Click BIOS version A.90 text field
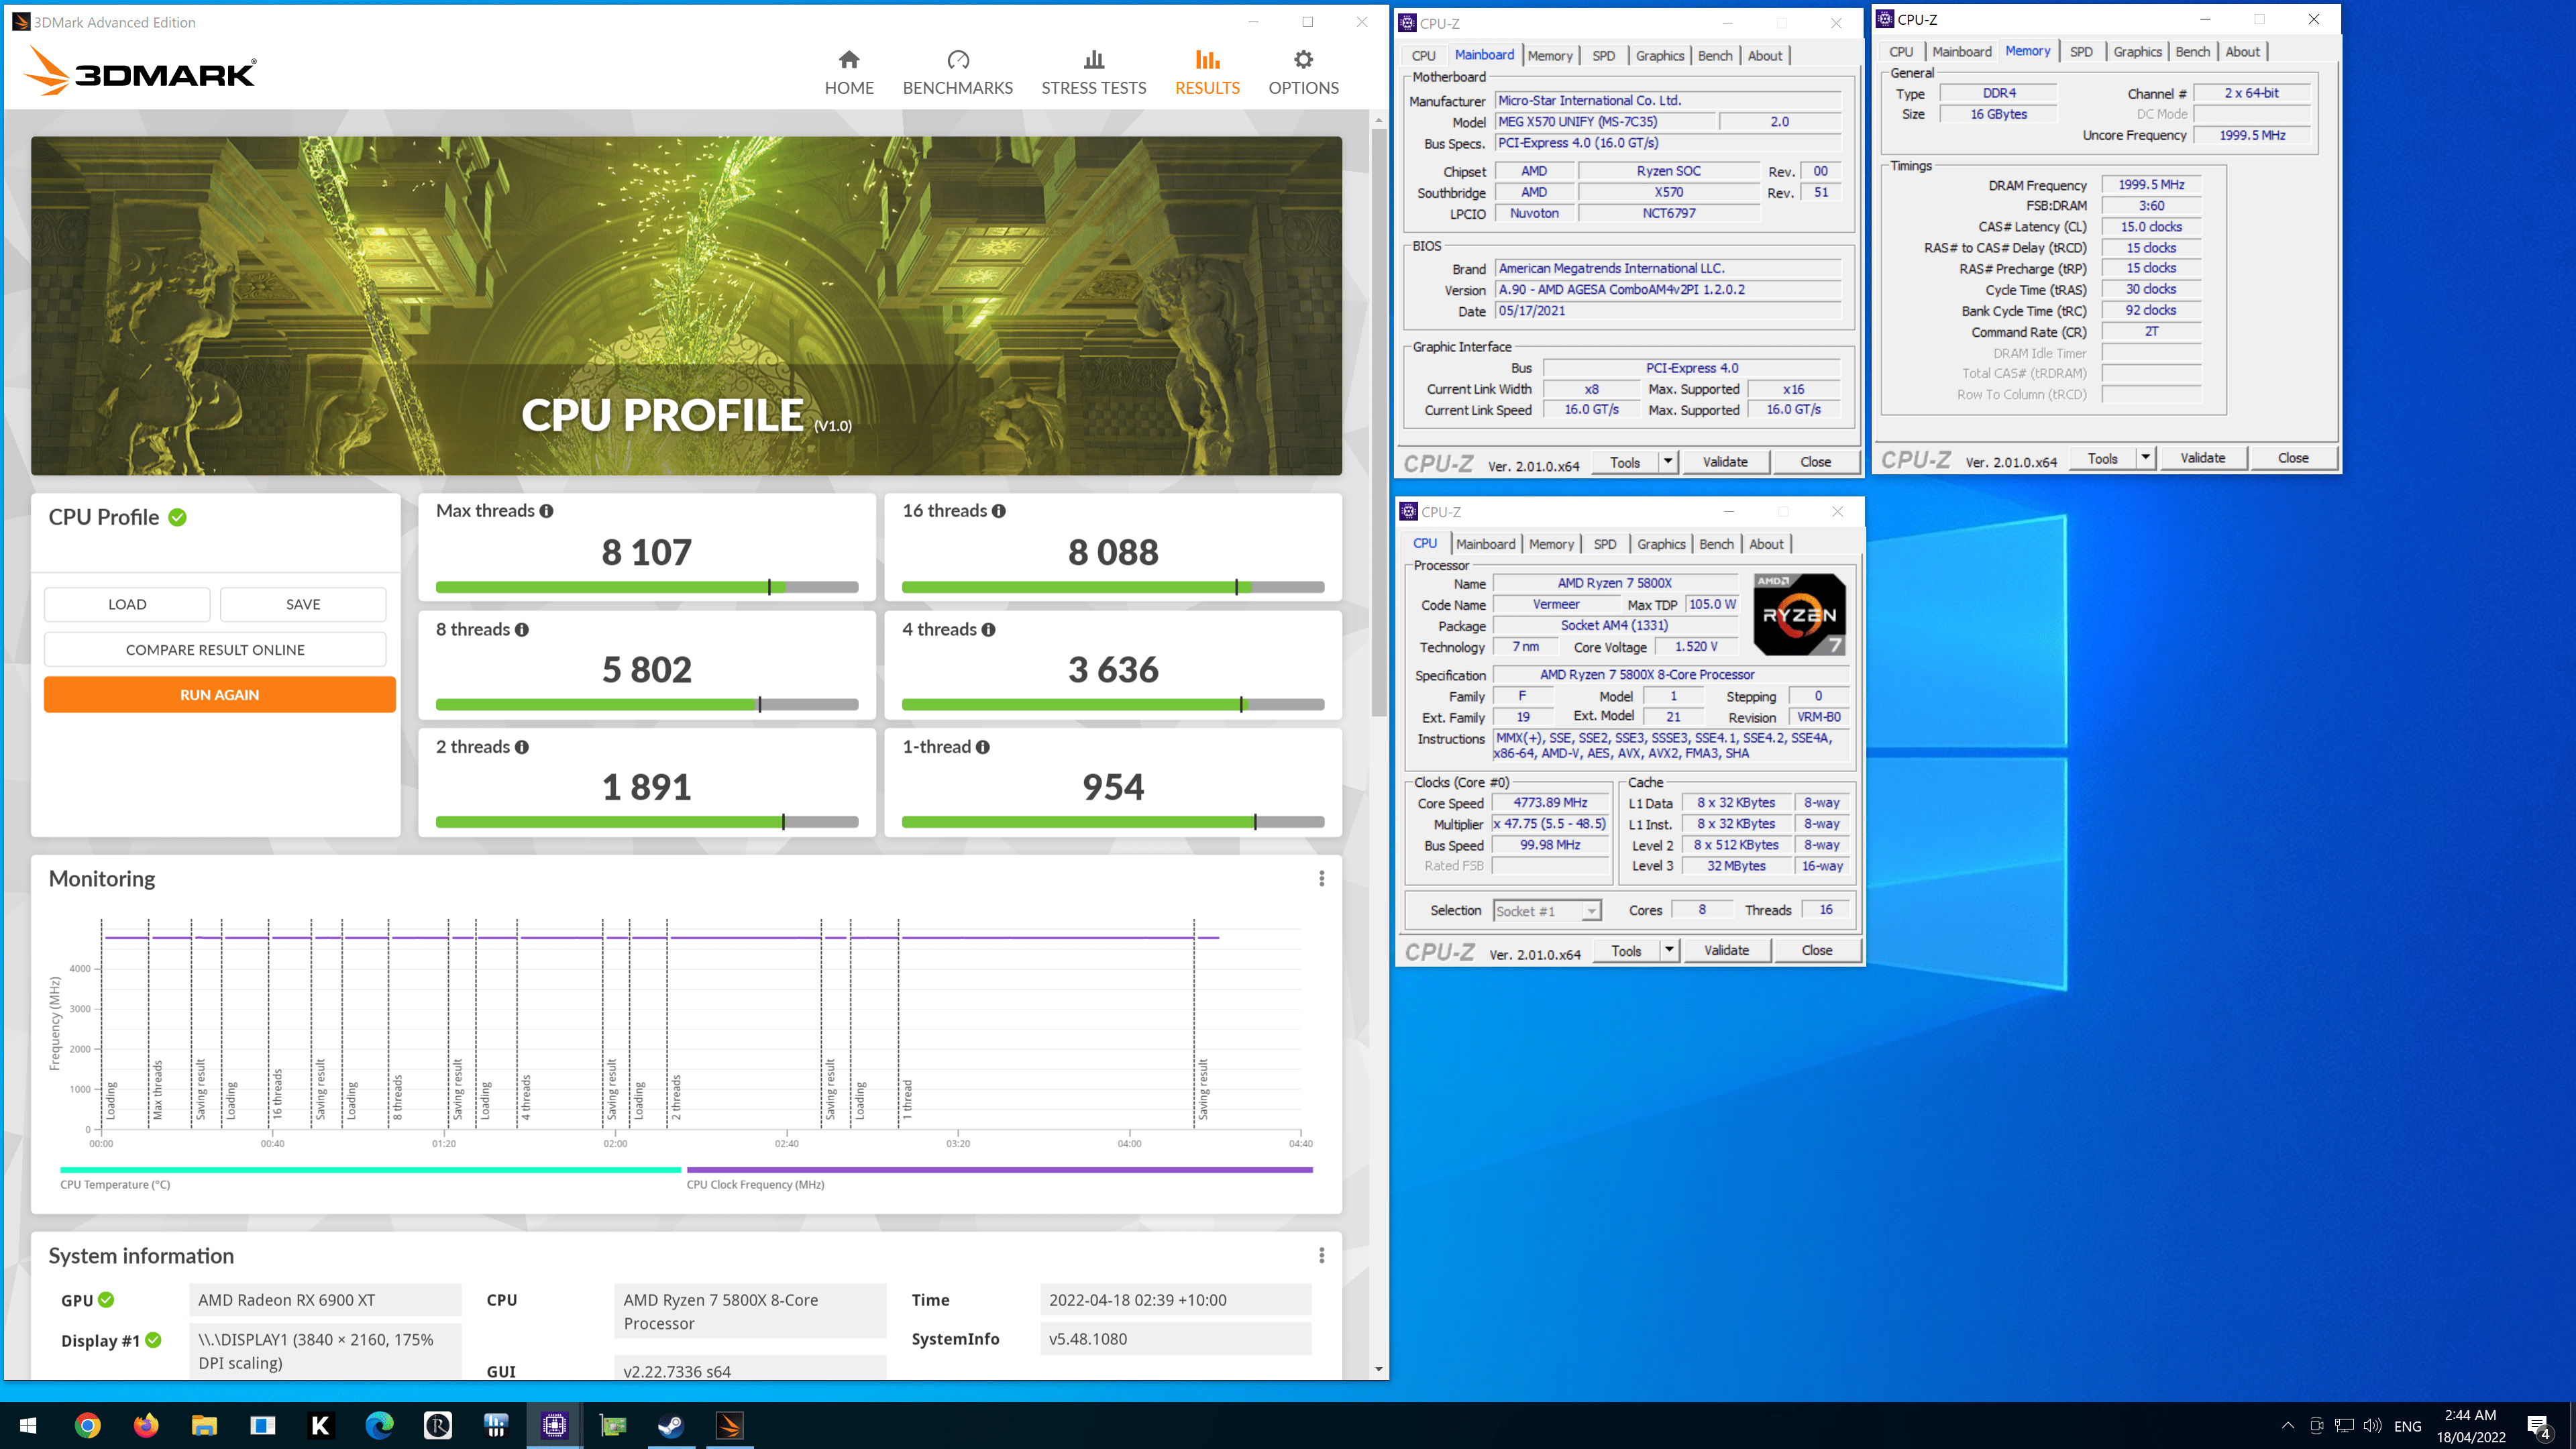Image resolution: width=2576 pixels, height=1449 pixels. tap(1668, 290)
